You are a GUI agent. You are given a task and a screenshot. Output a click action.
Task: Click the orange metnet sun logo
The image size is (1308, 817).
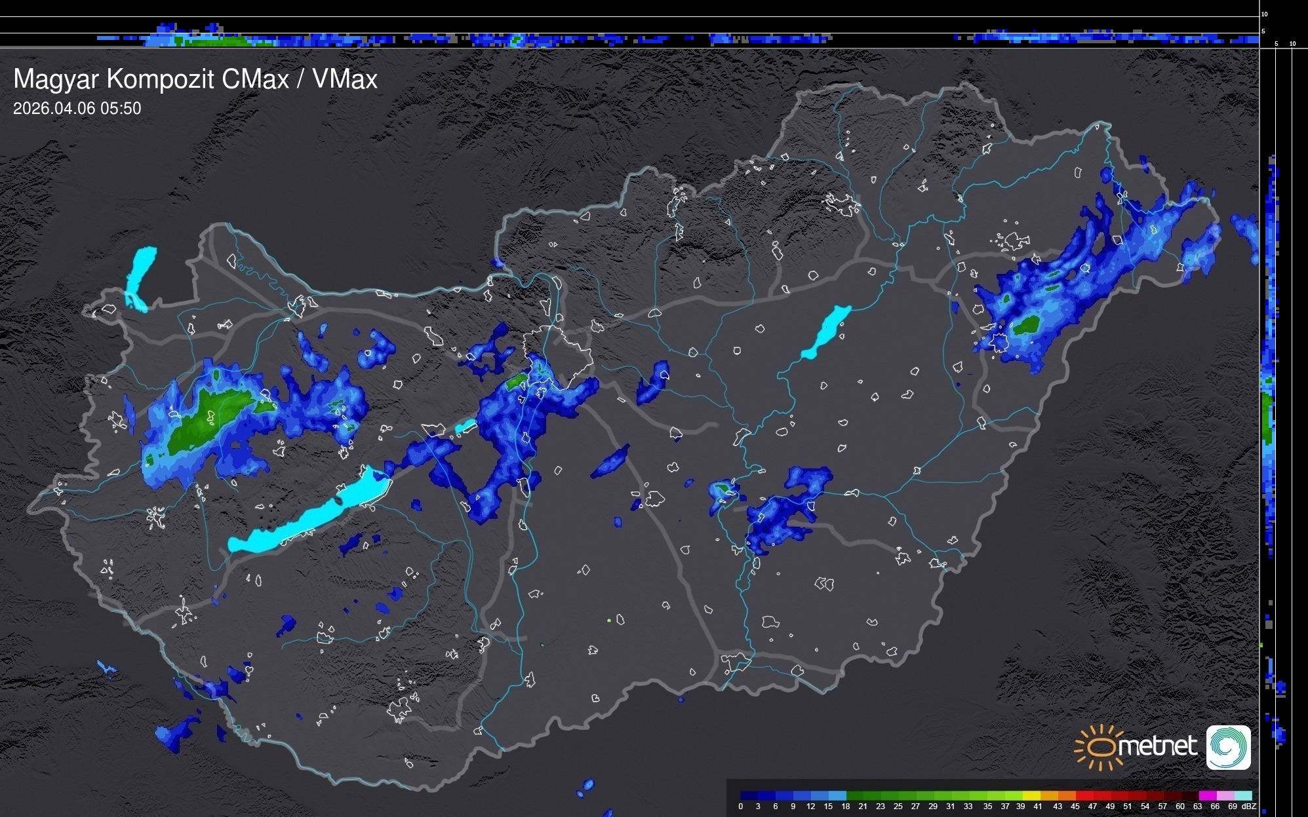pyautogui.click(x=1101, y=747)
